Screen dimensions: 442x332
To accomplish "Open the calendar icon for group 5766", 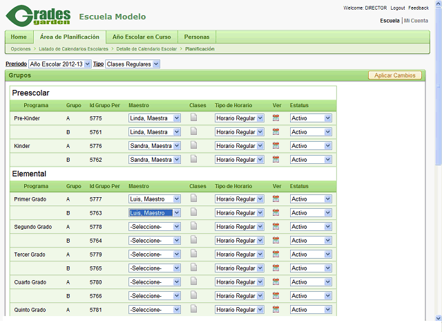I will (x=276, y=295).
